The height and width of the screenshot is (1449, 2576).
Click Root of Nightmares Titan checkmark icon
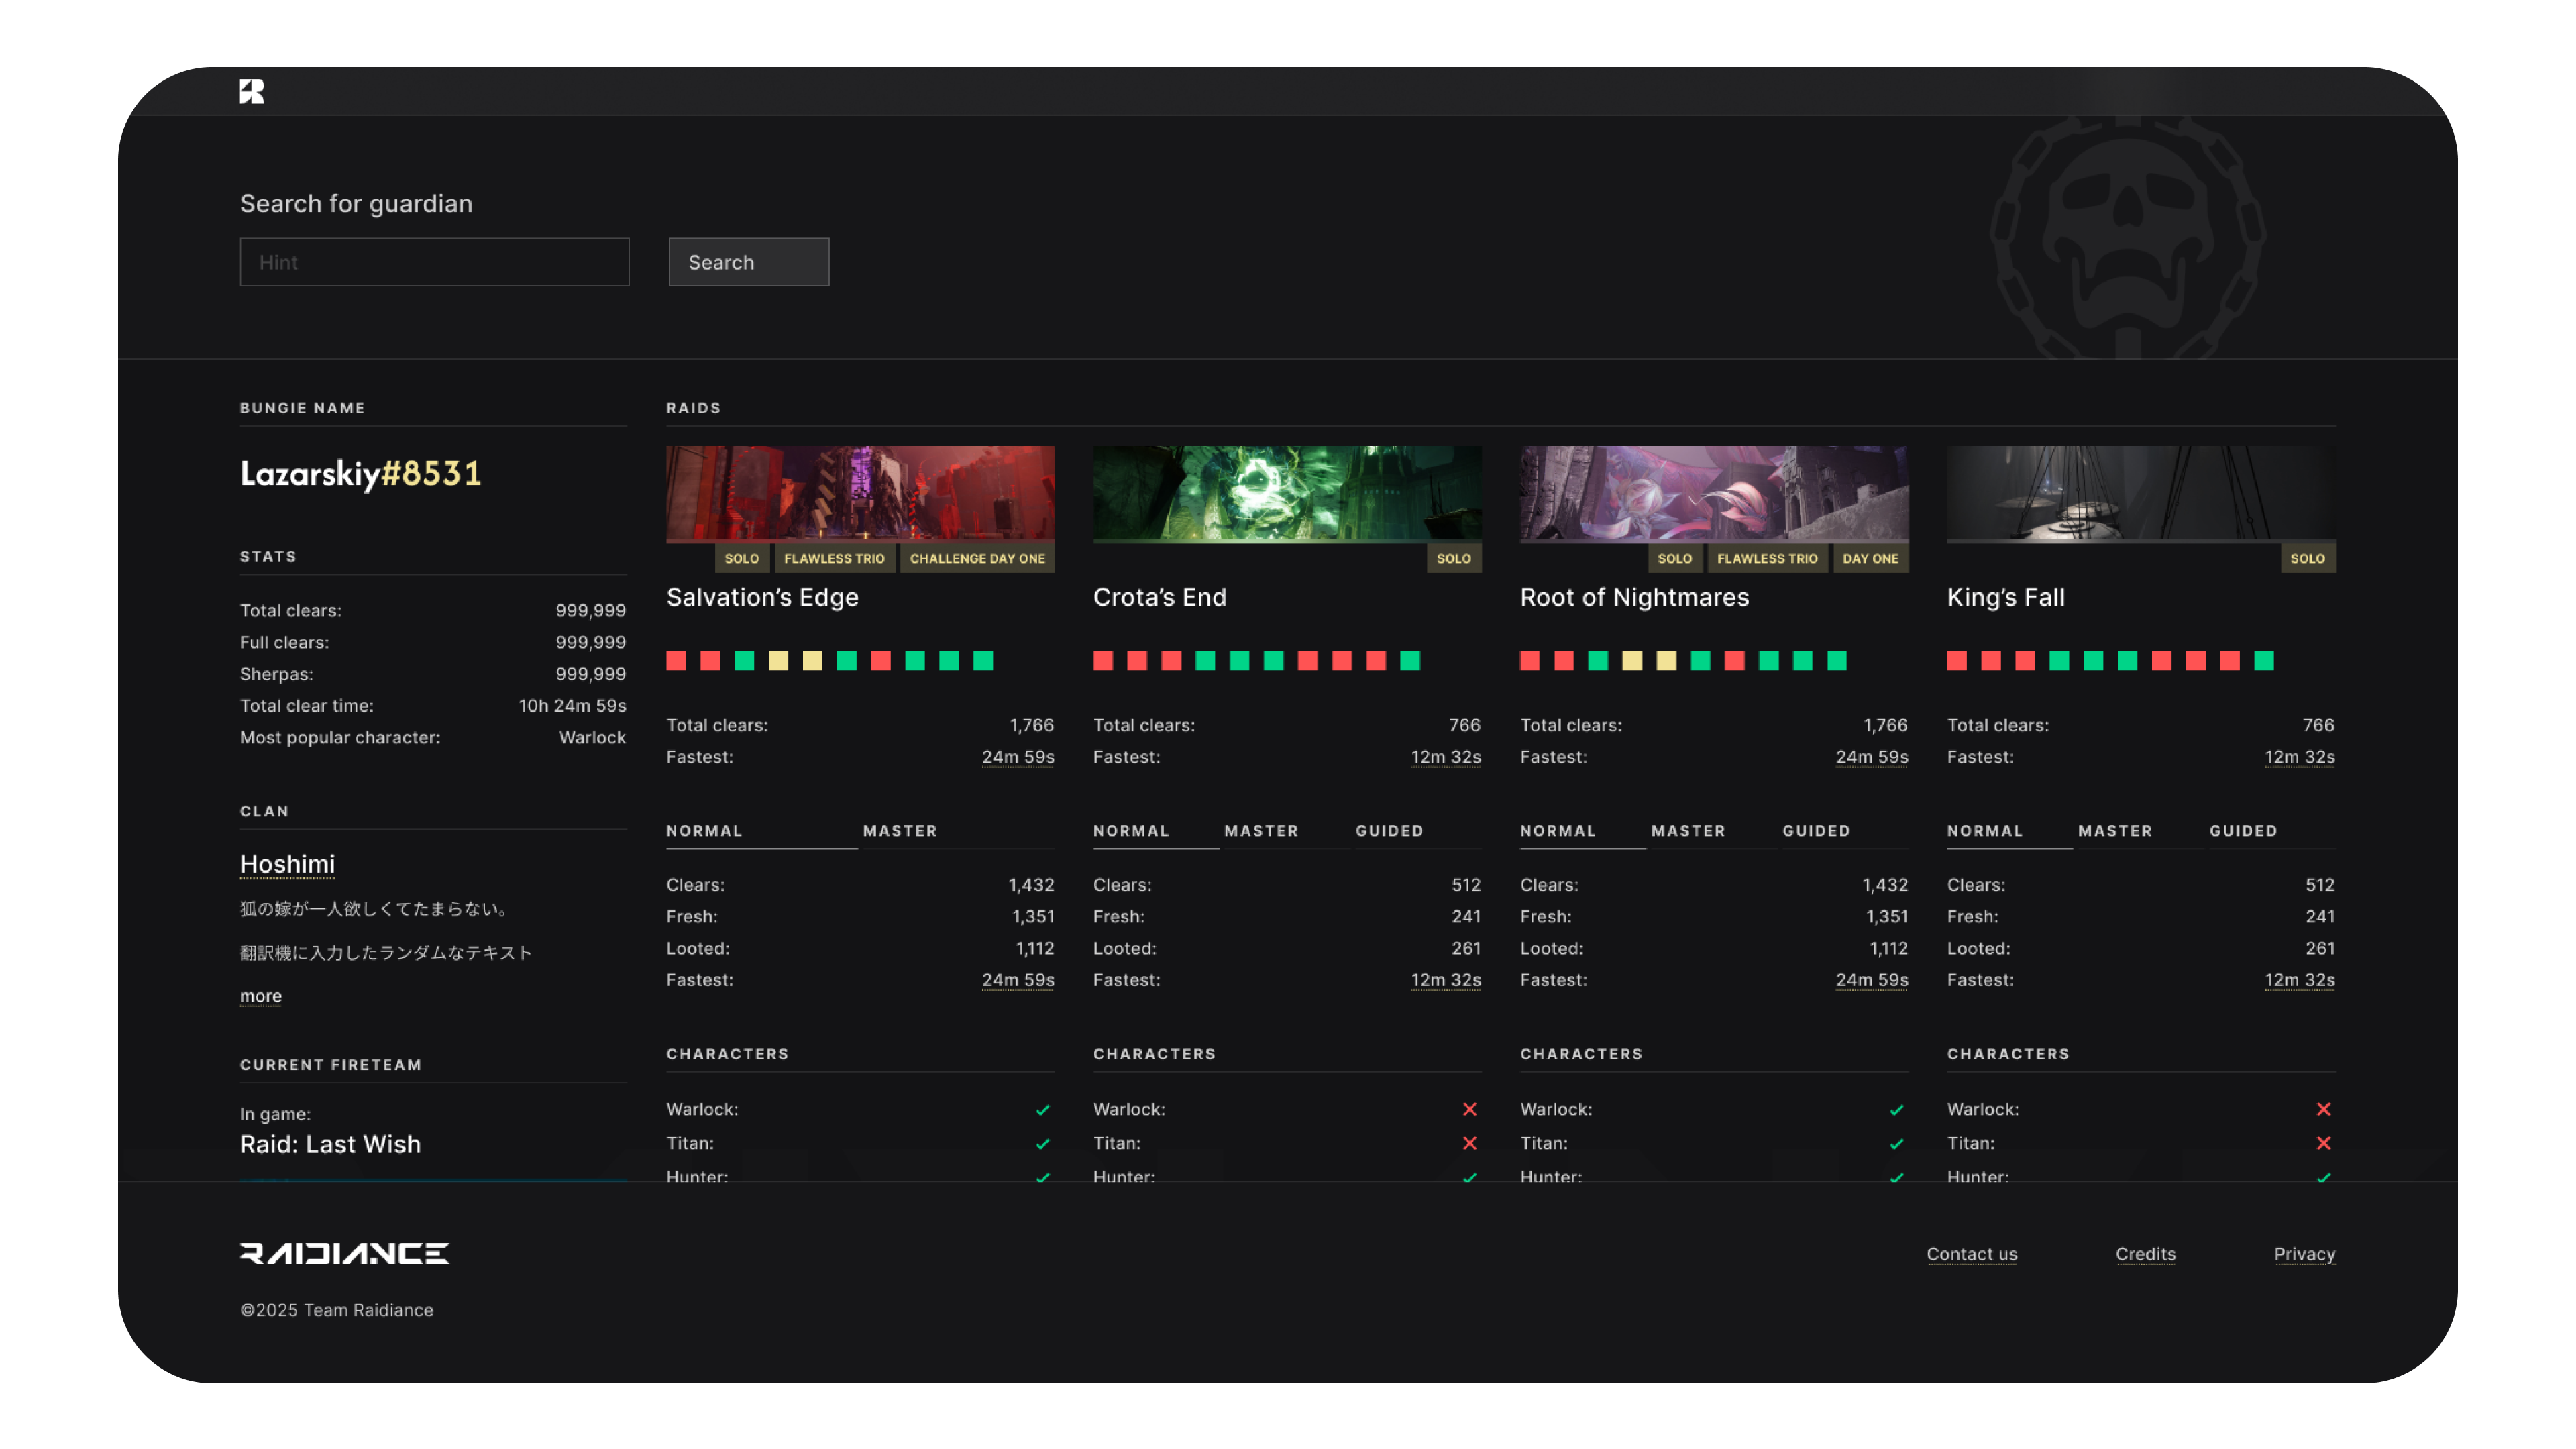click(x=1896, y=1143)
